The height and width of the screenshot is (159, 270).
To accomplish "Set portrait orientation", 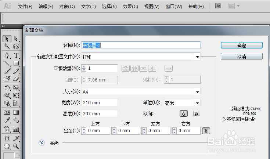I will (184, 113).
